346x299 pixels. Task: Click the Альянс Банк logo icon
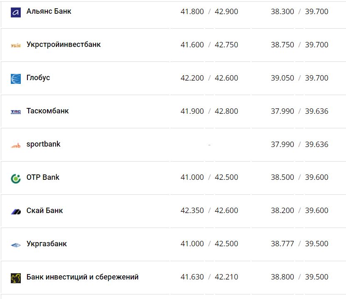16,12
